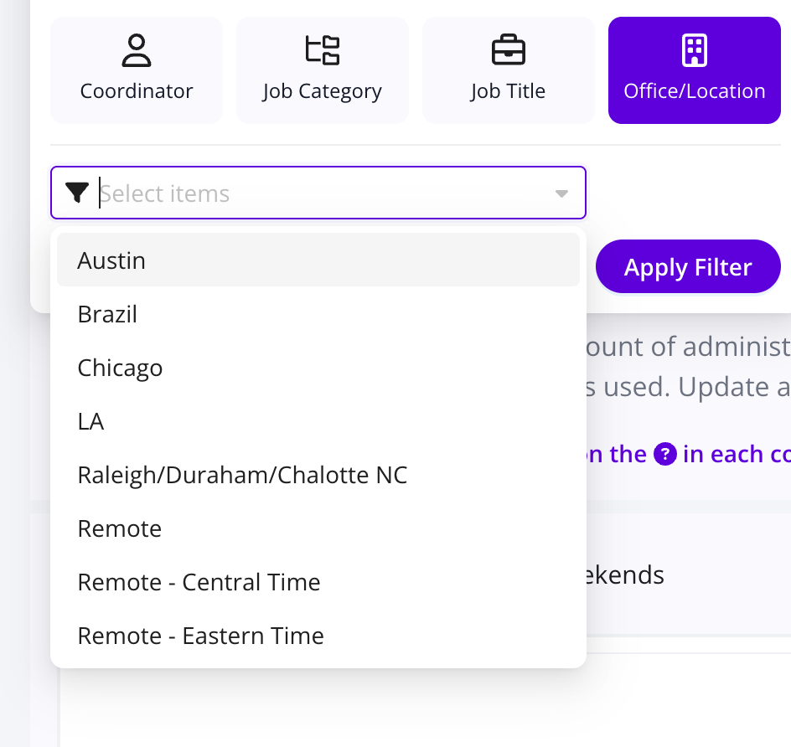Click the purple question mark help icon
The width and height of the screenshot is (791, 747).
click(664, 454)
